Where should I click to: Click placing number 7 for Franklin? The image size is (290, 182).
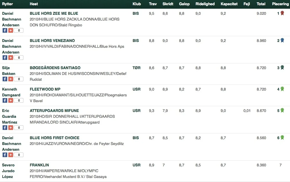click(280, 165)
